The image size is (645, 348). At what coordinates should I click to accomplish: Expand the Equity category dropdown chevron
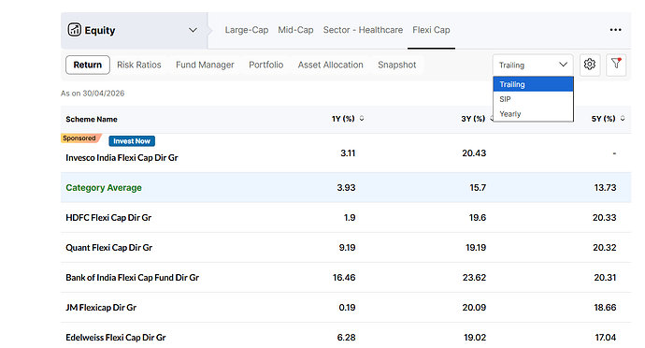click(x=193, y=30)
